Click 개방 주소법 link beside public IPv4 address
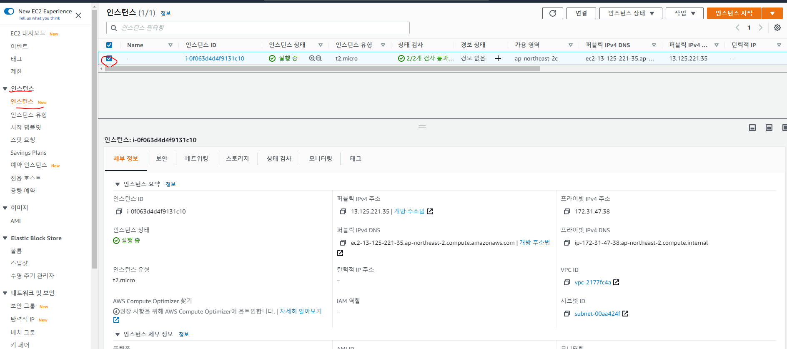Image resolution: width=787 pixels, height=349 pixels. click(x=409, y=211)
